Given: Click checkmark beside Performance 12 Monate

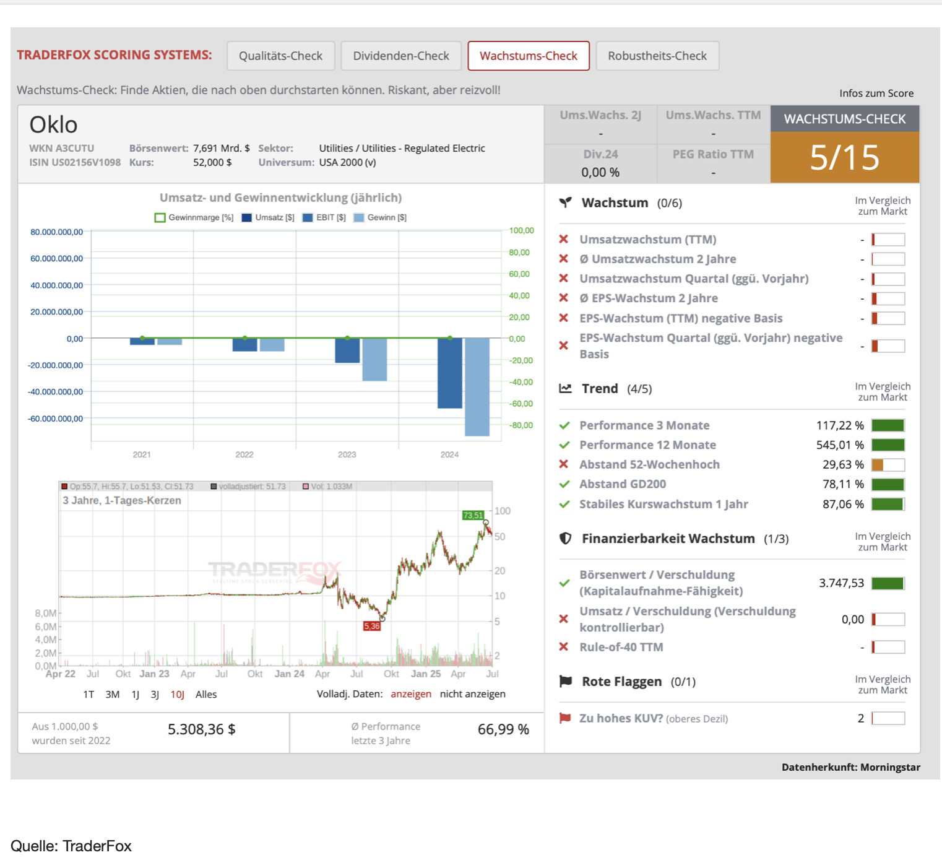Looking at the screenshot, I should (564, 445).
